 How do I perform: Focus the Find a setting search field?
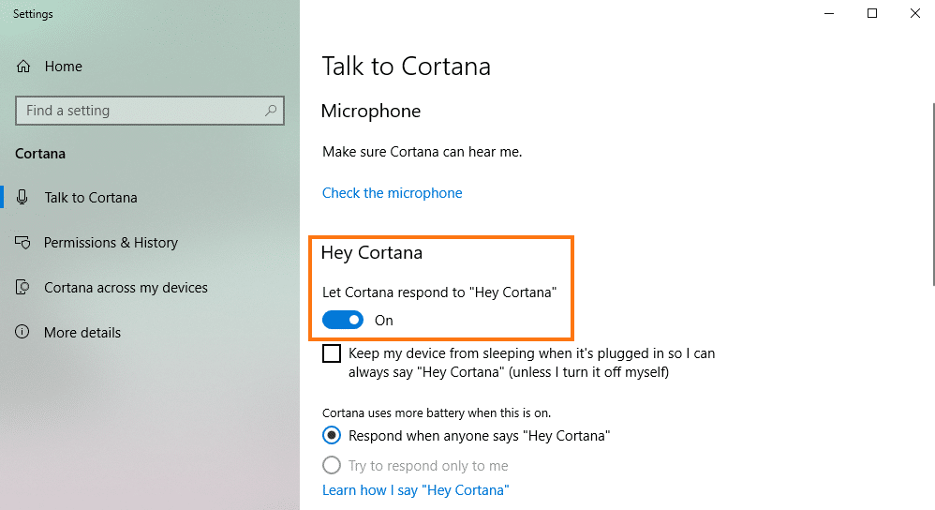click(150, 111)
